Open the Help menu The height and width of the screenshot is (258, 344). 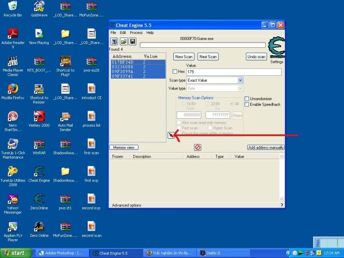pyautogui.click(x=150, y=33)
